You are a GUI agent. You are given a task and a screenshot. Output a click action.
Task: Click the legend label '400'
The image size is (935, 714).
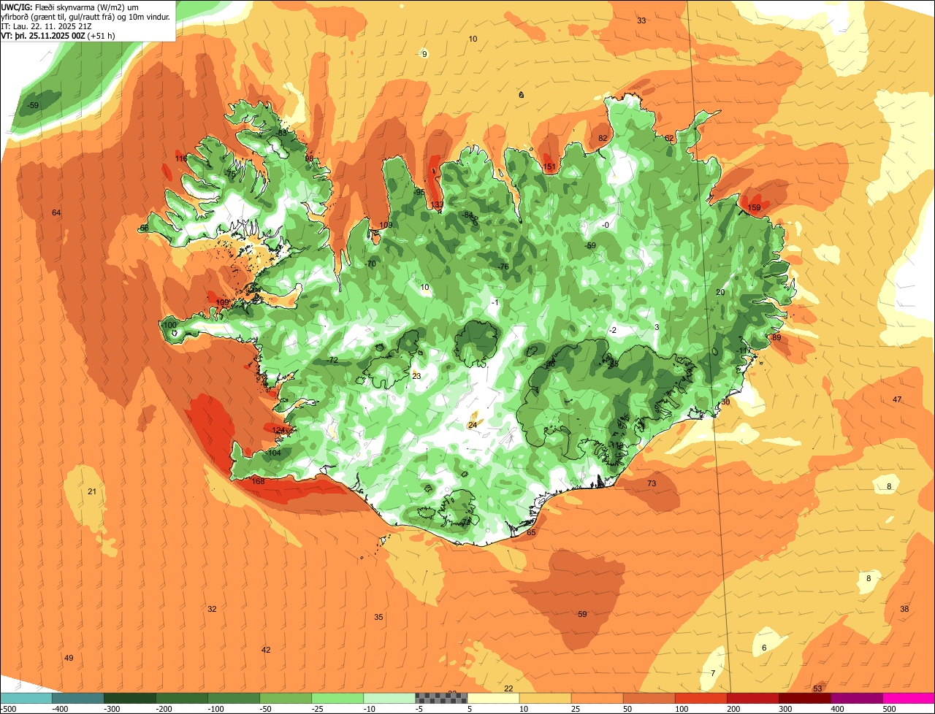pyautogui.click(x=839, y=708)
